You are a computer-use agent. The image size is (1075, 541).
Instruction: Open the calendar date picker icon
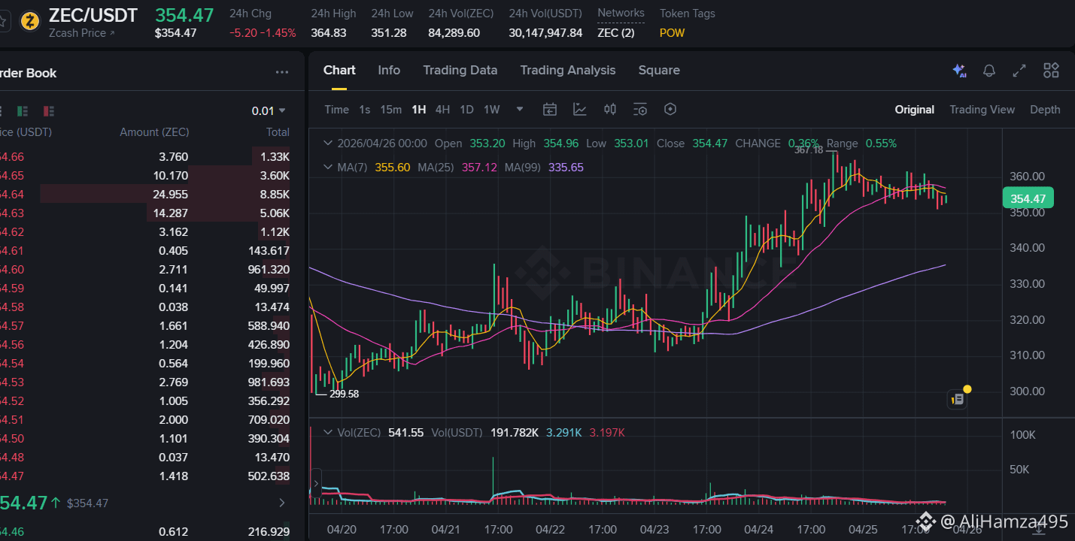[x=550, y=110]
